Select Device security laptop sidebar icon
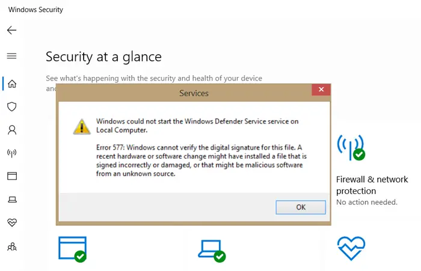Viewport: 421px width, 271px height. [x=12, y=199]
